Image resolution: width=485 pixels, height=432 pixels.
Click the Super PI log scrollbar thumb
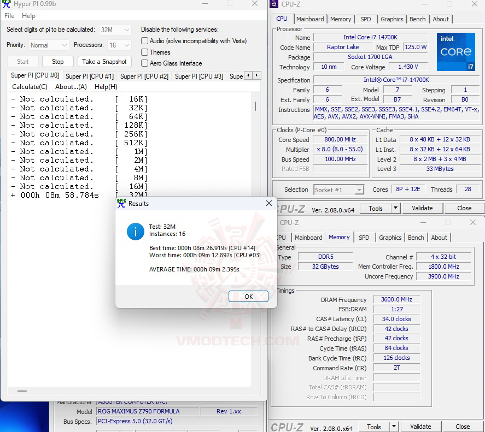point(255,106)
